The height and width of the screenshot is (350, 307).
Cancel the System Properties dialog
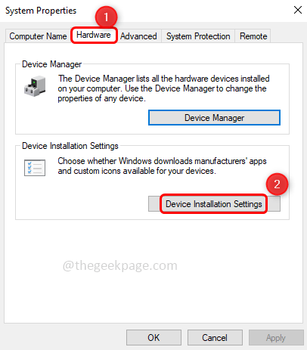(215, 338)
